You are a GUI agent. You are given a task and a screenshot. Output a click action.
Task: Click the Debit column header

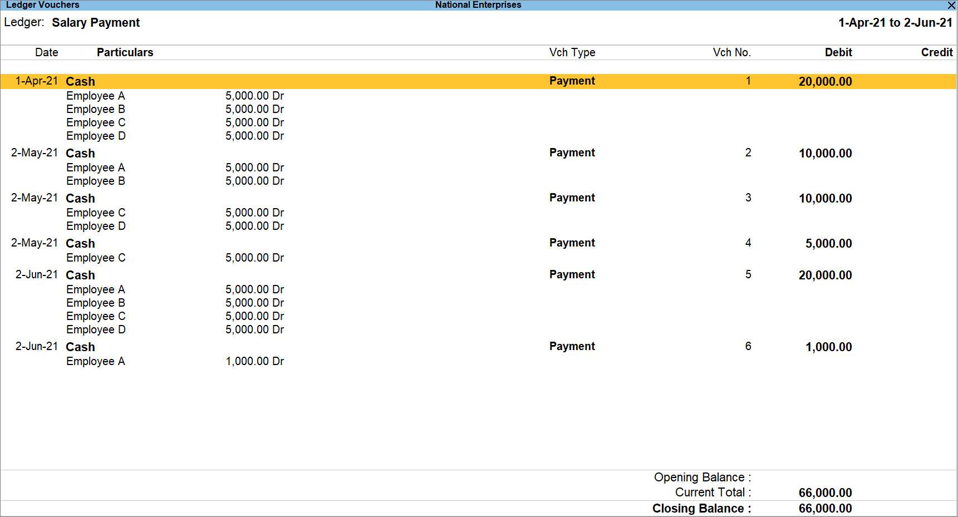(x=838, y=52)
